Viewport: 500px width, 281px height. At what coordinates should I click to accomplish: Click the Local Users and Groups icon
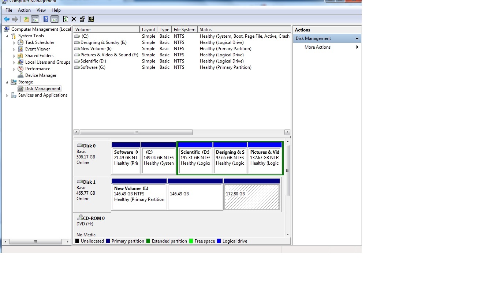pyautogui.click(x=20, y=62)
